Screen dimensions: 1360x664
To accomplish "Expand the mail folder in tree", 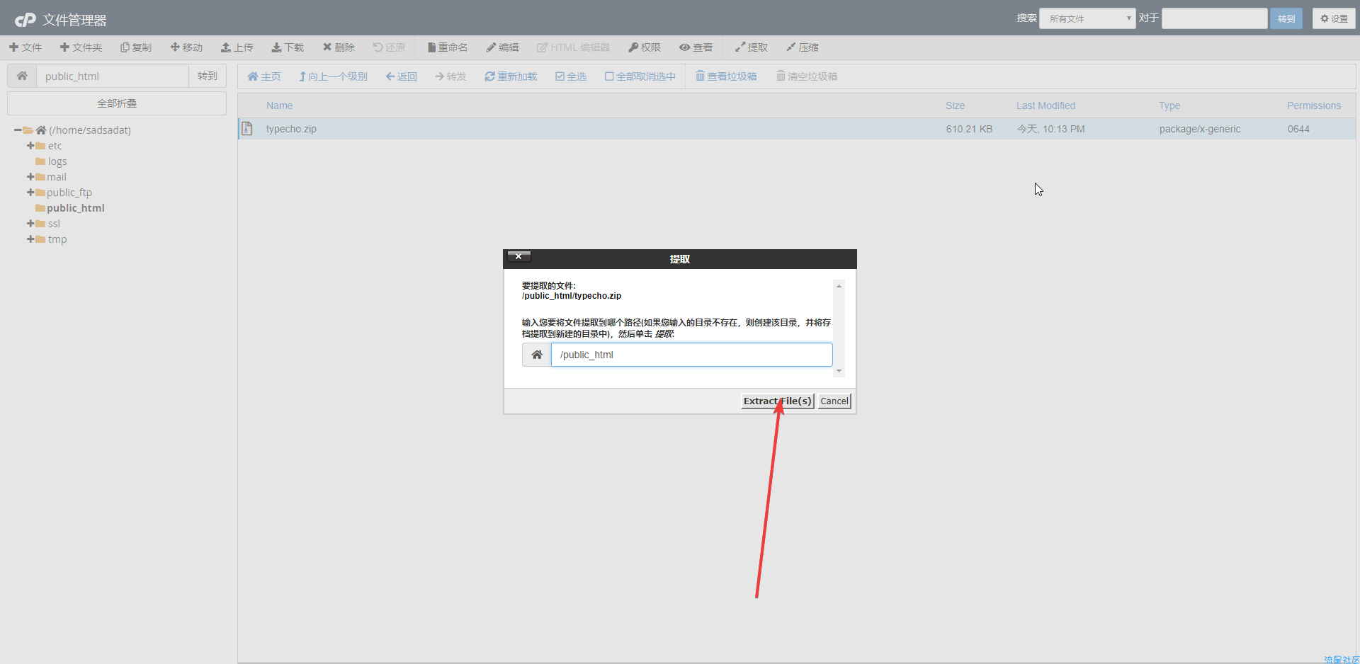I will coord(30,177).
